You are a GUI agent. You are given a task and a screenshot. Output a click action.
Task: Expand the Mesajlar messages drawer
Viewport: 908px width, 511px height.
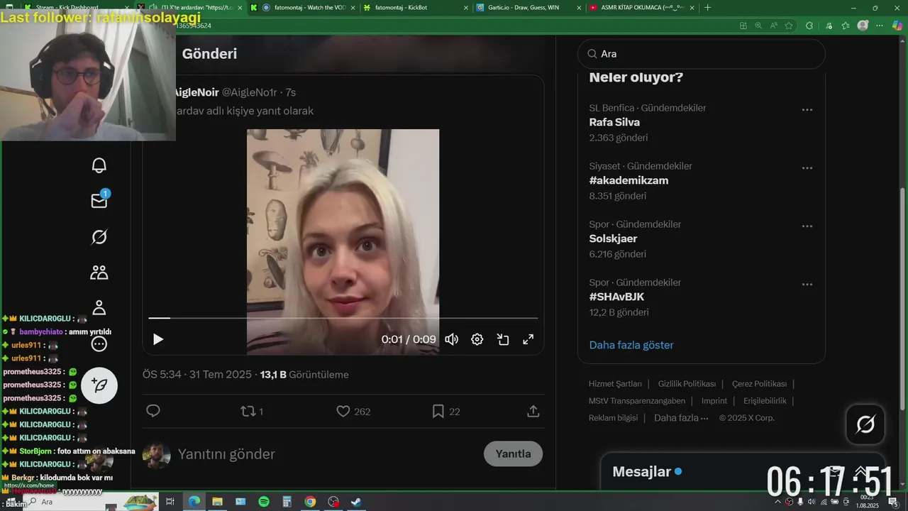point(860,471)
